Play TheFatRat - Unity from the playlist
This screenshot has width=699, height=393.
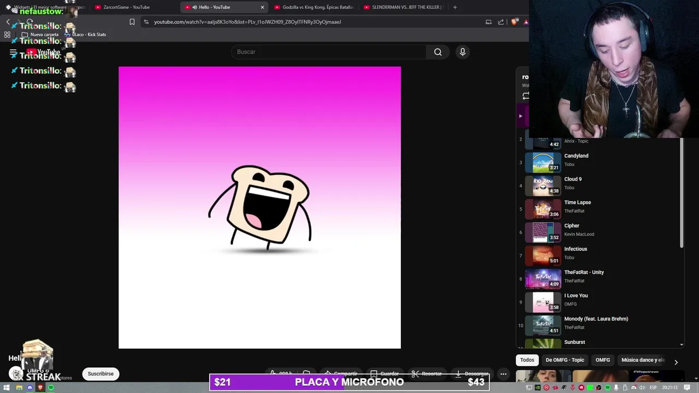(x=598, y=279)
